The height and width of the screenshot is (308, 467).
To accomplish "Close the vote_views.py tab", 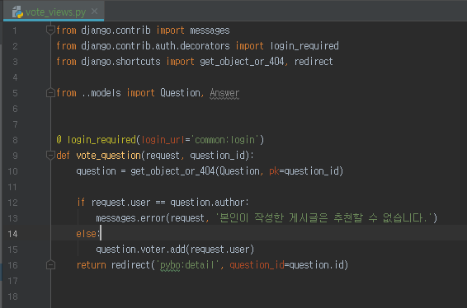I will click(94, 12).
